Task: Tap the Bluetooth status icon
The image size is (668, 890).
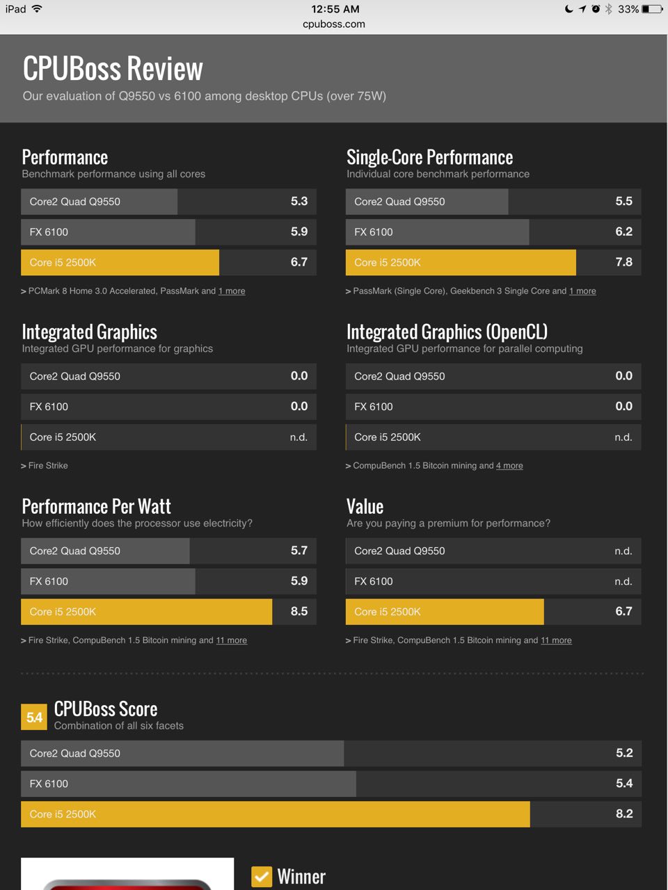Action: click(608, 9)
